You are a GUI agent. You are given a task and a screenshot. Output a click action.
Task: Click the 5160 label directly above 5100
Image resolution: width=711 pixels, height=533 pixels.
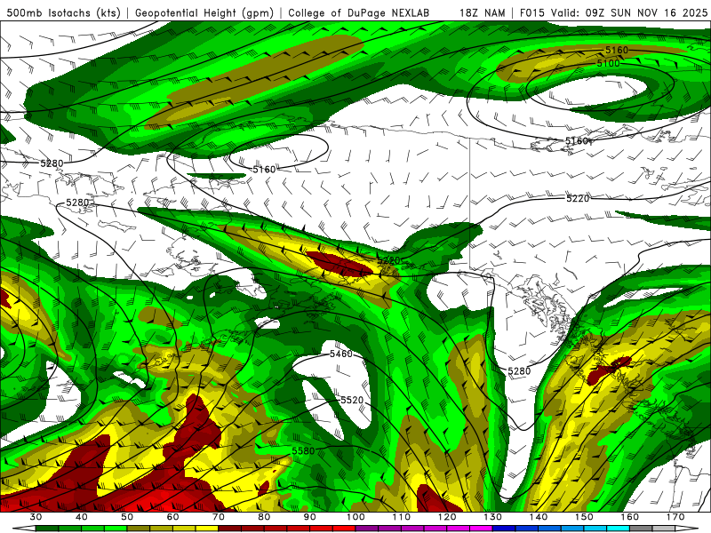click(x=617, y=50)
